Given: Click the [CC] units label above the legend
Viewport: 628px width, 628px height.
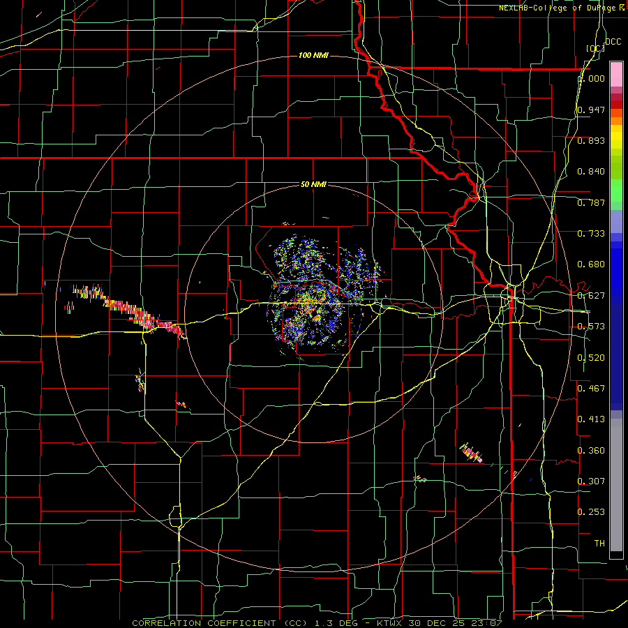Looking at the screenshot, I should (x=595, y=48).
